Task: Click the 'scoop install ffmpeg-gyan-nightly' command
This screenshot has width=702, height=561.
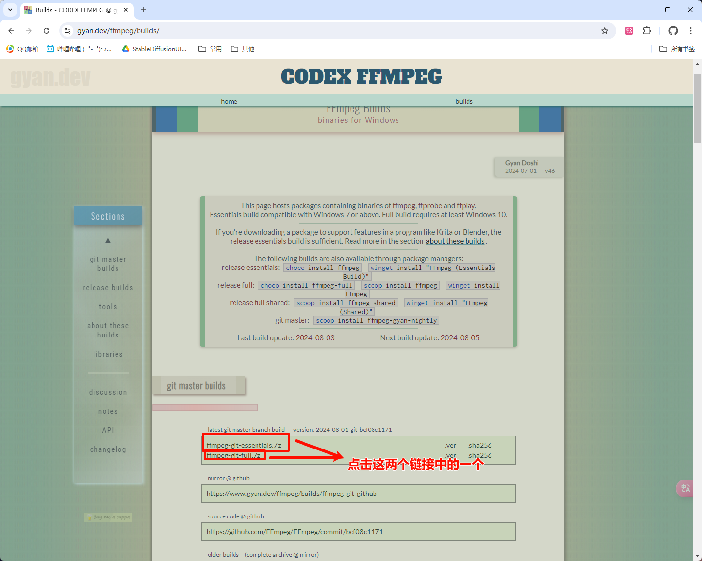Action: [376, 321]
